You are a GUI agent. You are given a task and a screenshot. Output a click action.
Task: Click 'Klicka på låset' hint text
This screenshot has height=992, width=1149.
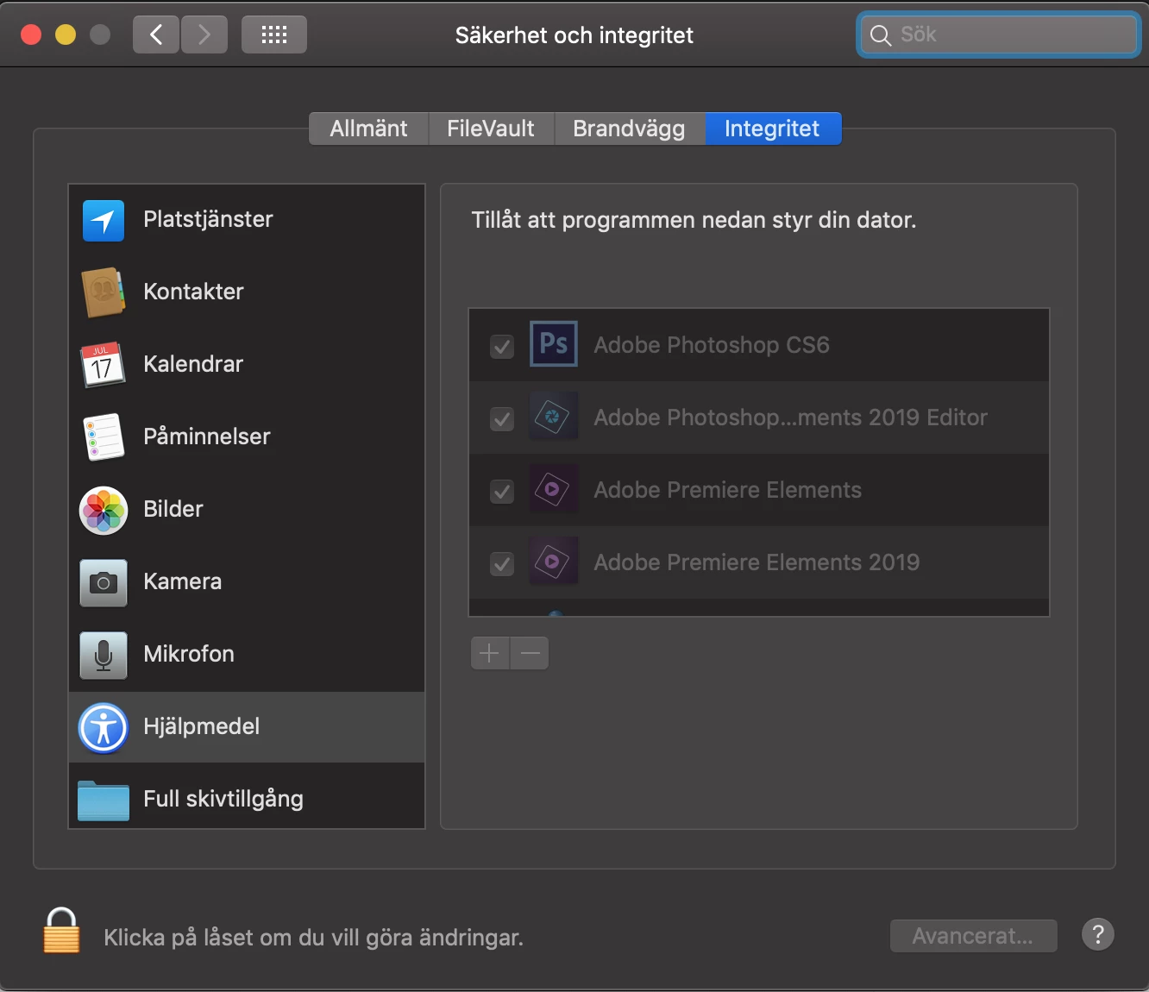tap(314, 938)
